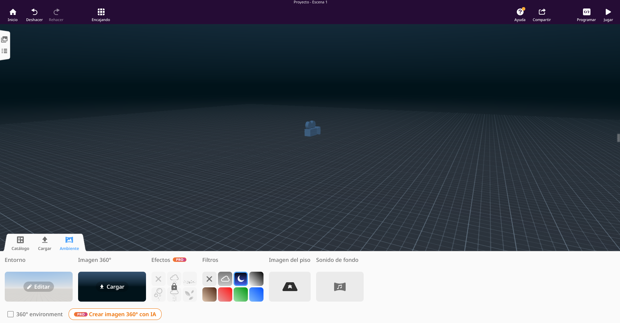This screenshot has height=323, width=620.
Task: Choose the green filter swatch
Action: (241, 294)
